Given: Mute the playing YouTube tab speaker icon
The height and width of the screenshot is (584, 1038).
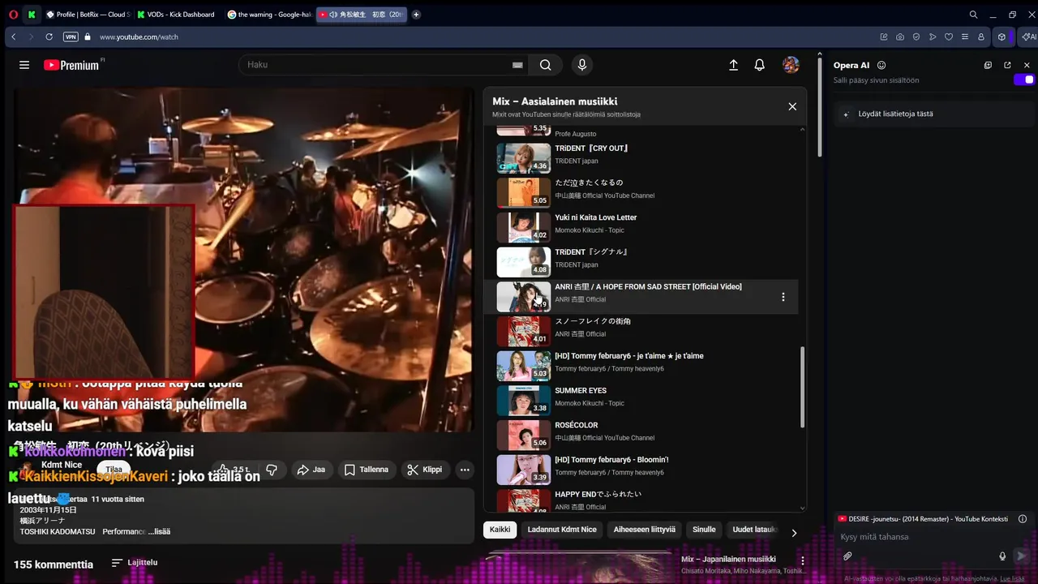Looking at the screenshot, I should pos(332,15).
